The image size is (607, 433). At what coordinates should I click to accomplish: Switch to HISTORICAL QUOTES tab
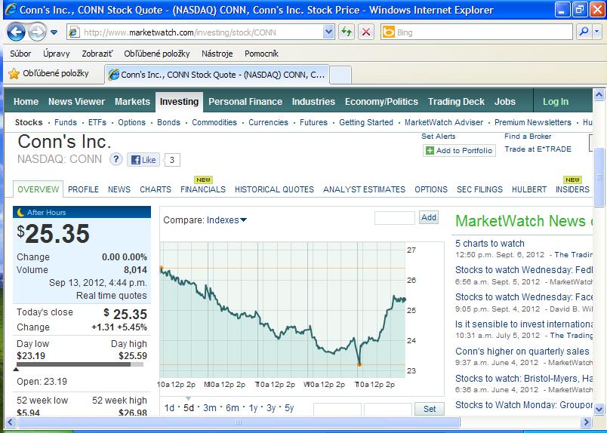(x=275, y=189)
